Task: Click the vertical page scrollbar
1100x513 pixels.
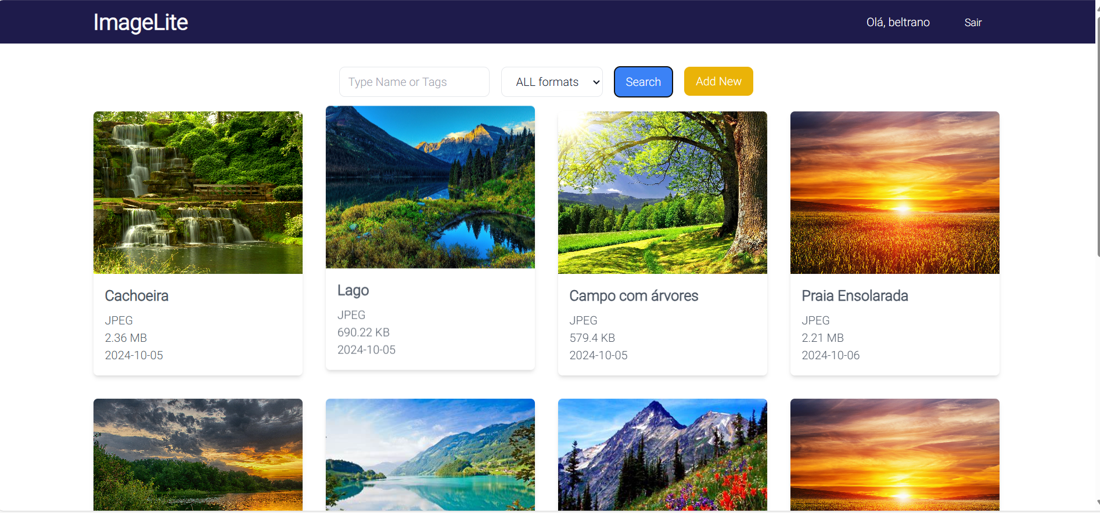Action: click(1098, 137)
